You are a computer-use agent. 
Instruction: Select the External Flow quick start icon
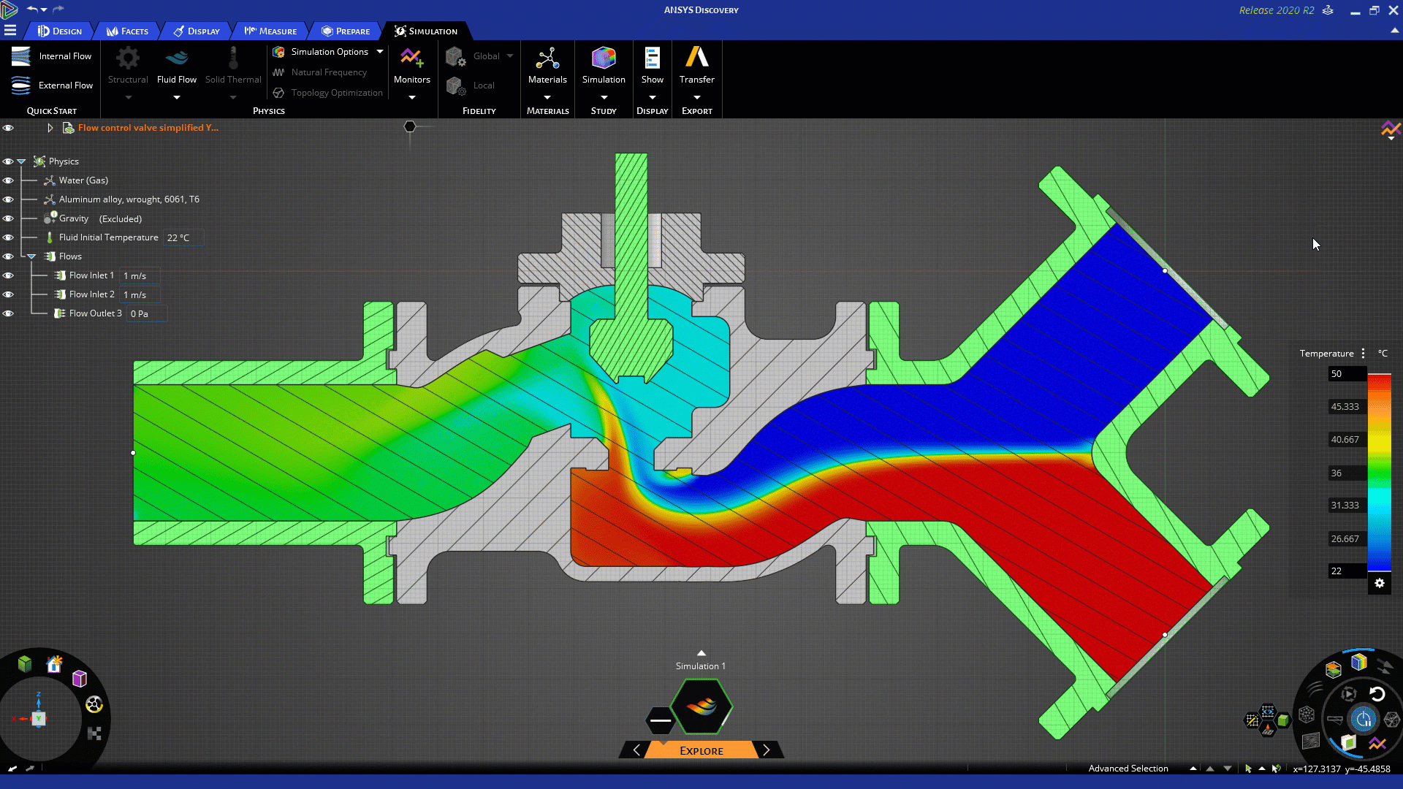click(x=20, y=85)
